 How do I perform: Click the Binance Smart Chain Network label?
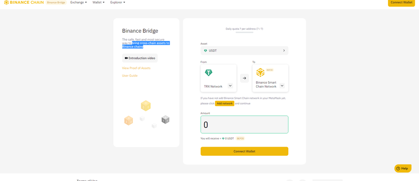tap(266, 85)
